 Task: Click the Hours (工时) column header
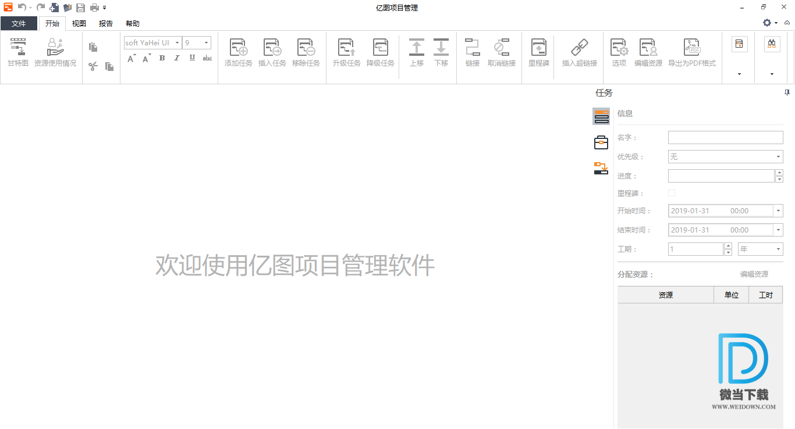[766, 295]
